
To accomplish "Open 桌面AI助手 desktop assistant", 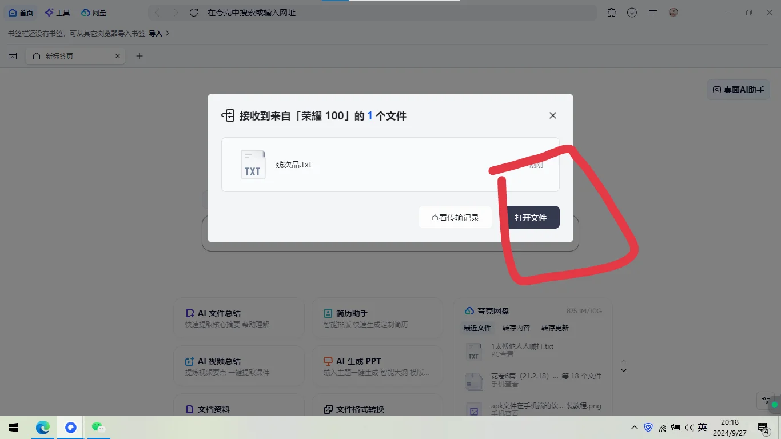I will (739, 90).
